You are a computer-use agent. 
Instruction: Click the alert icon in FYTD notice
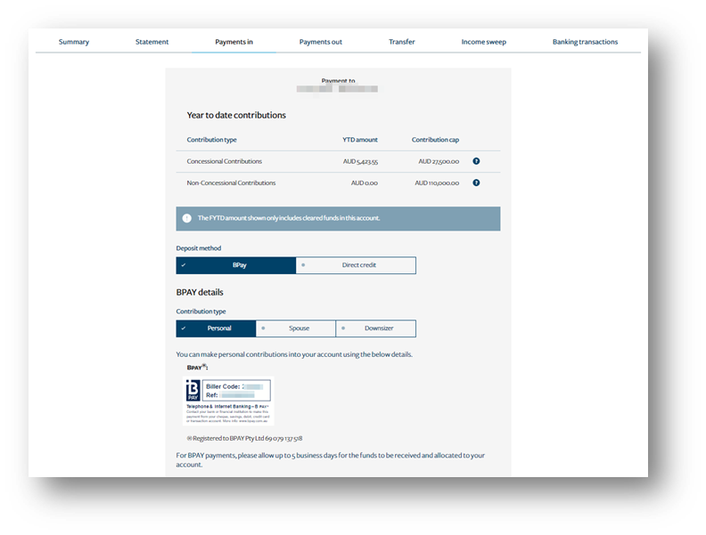pyautogui.click(x=187, y=218)
